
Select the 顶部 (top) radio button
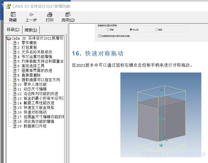pyautogui.click(x=108, y=30)
